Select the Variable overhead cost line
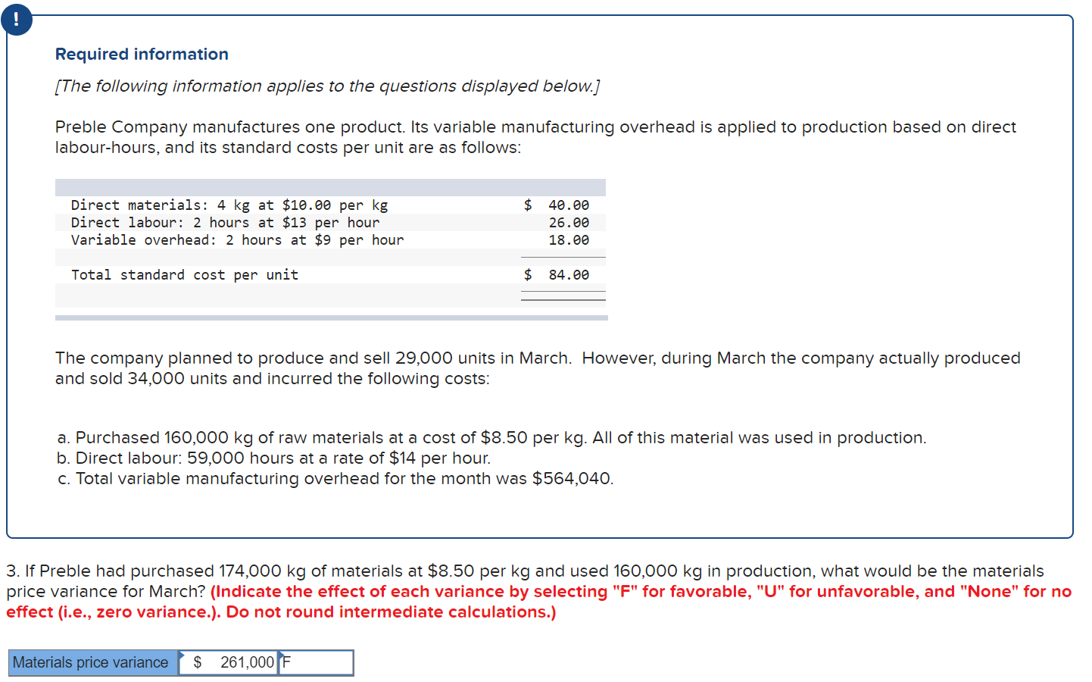The image size is (1092, 682). pyautogui.click(x=237, y=239)
